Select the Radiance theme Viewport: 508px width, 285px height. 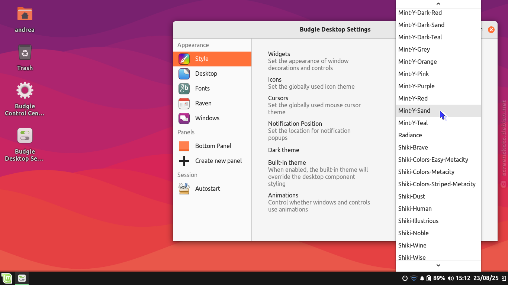pos(438,135)
